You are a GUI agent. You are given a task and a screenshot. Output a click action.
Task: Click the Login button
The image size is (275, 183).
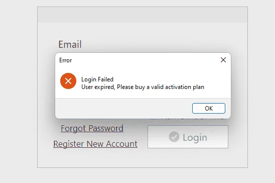pyautogui.click(x=188, y=137)
